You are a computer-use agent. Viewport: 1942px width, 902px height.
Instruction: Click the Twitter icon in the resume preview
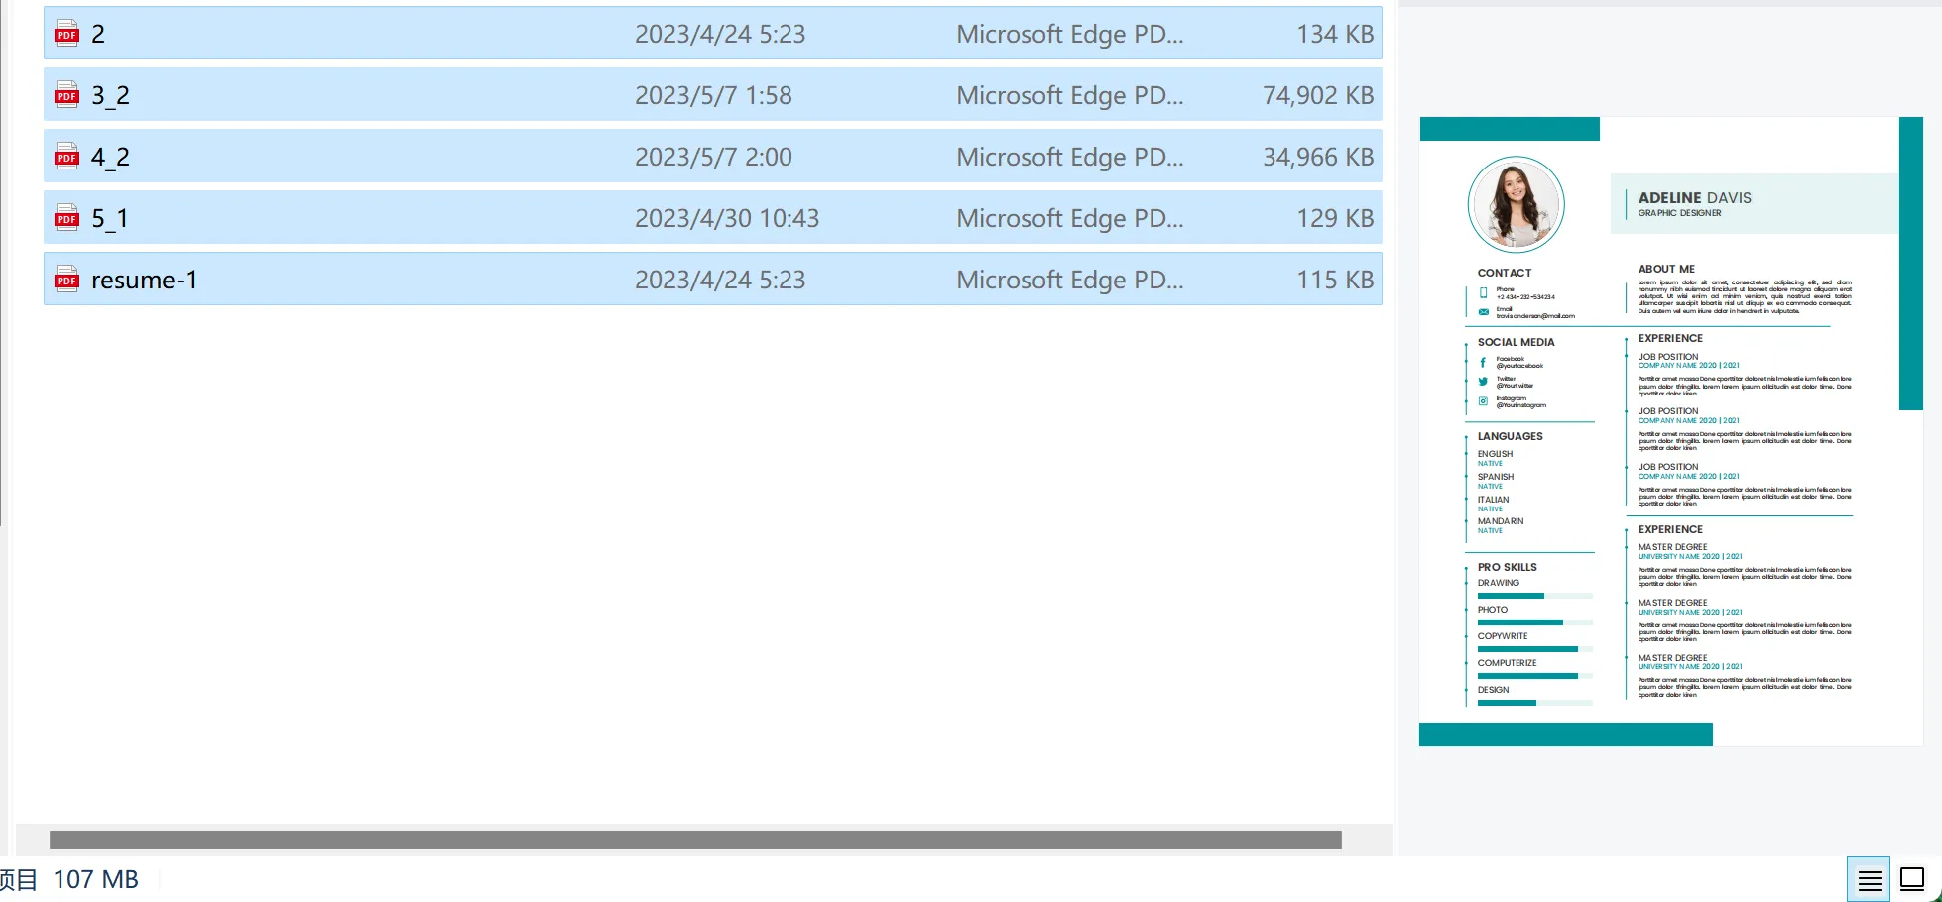[1483, 382]
